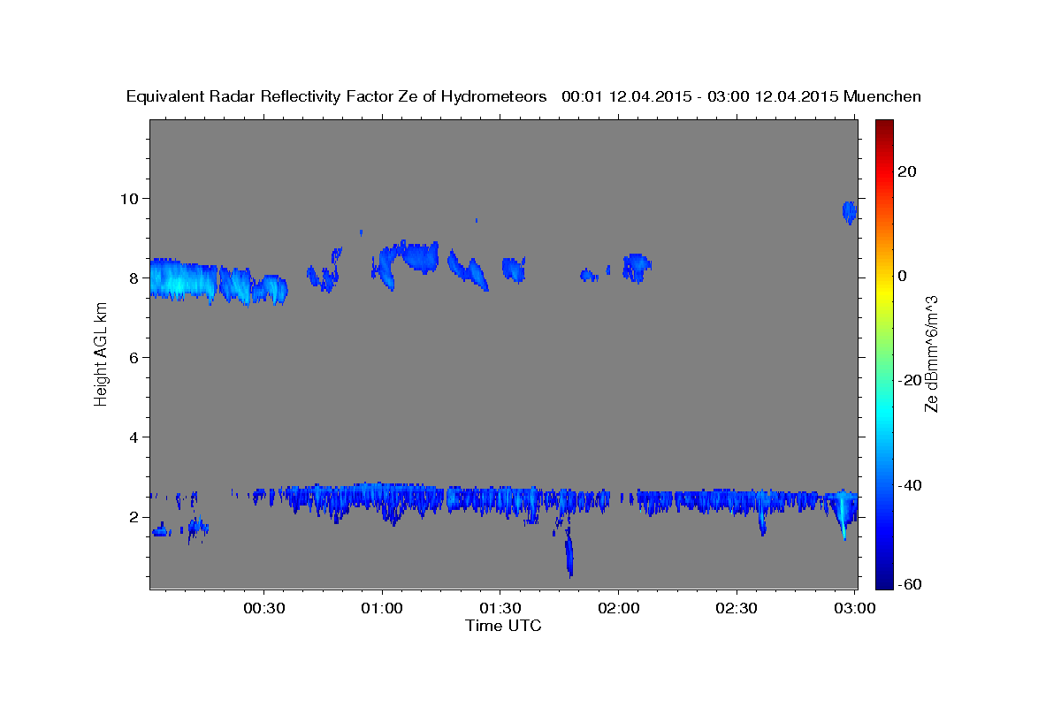Click the bright cirrus echo at 8 km at plot start
This screenshot has height=707, width=1061.
(183, 280)
